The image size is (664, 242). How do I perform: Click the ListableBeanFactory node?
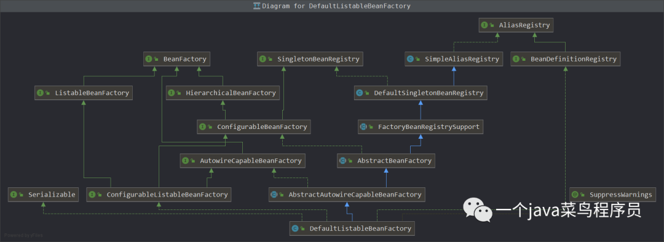tap(84, 93)
